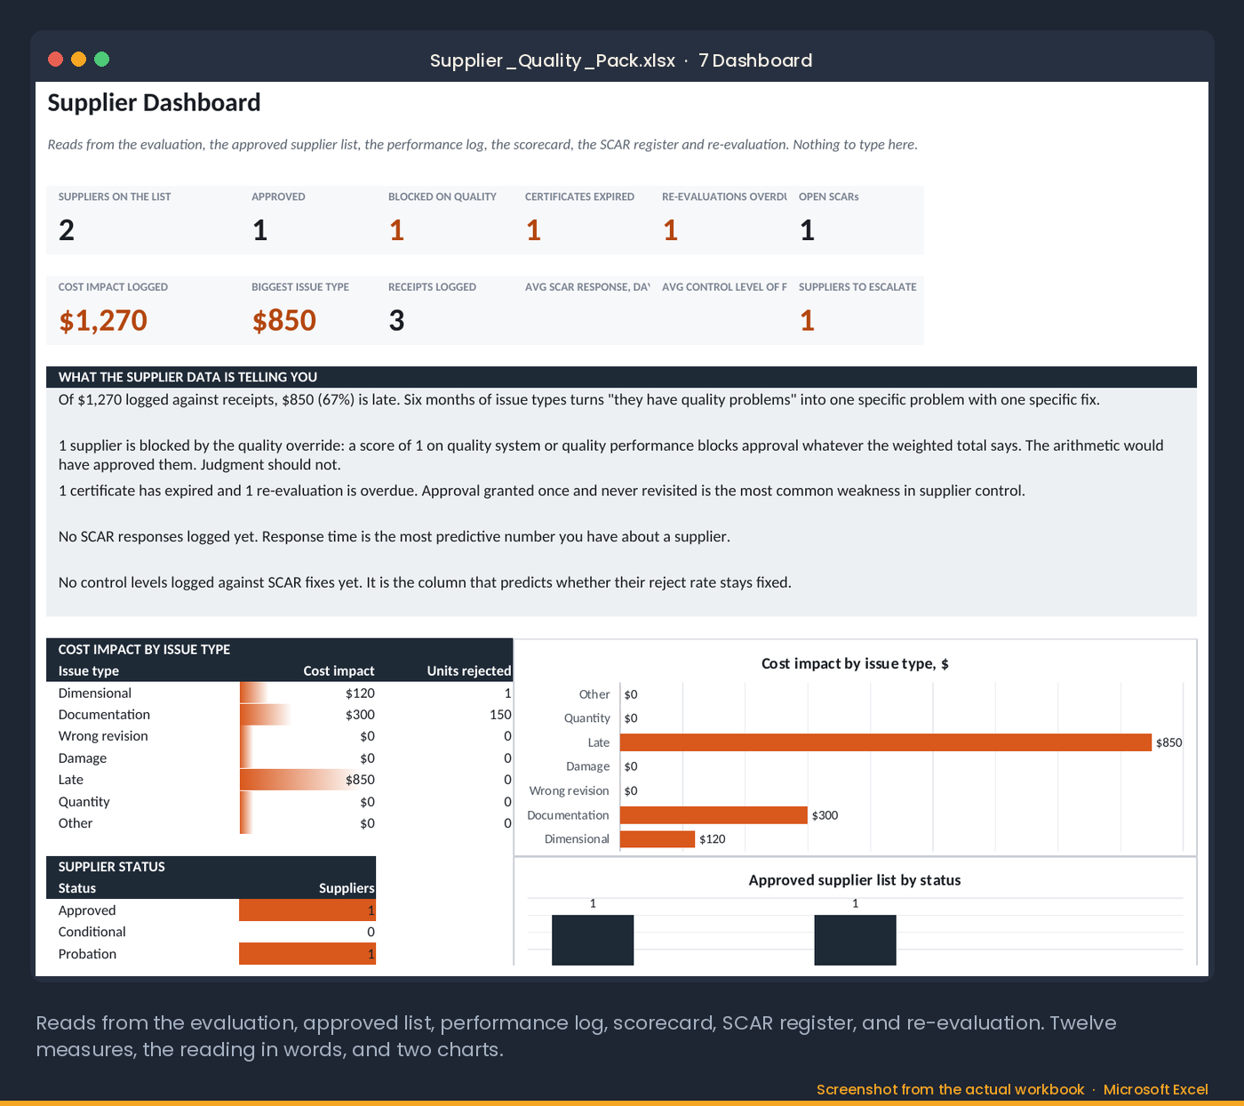This screenshot has height=1106, width=1244.
Task: Select the 'SUPPLIERS ON THE LIST' value 2
Action: (67, 230)
